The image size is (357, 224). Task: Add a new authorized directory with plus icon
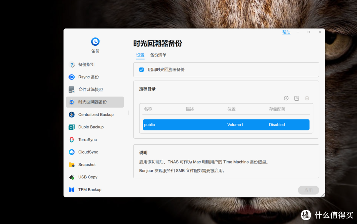pos(286,98)
